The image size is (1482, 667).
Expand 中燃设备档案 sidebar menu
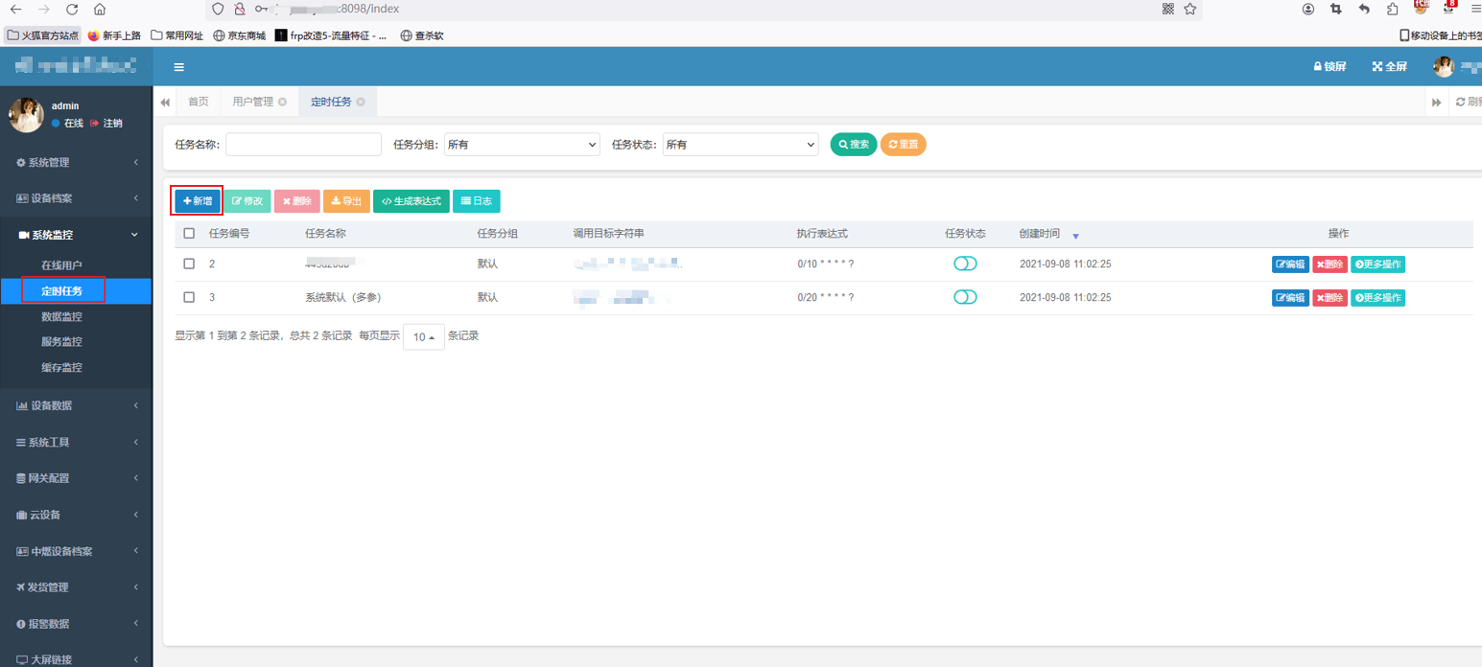pos(76,551)
